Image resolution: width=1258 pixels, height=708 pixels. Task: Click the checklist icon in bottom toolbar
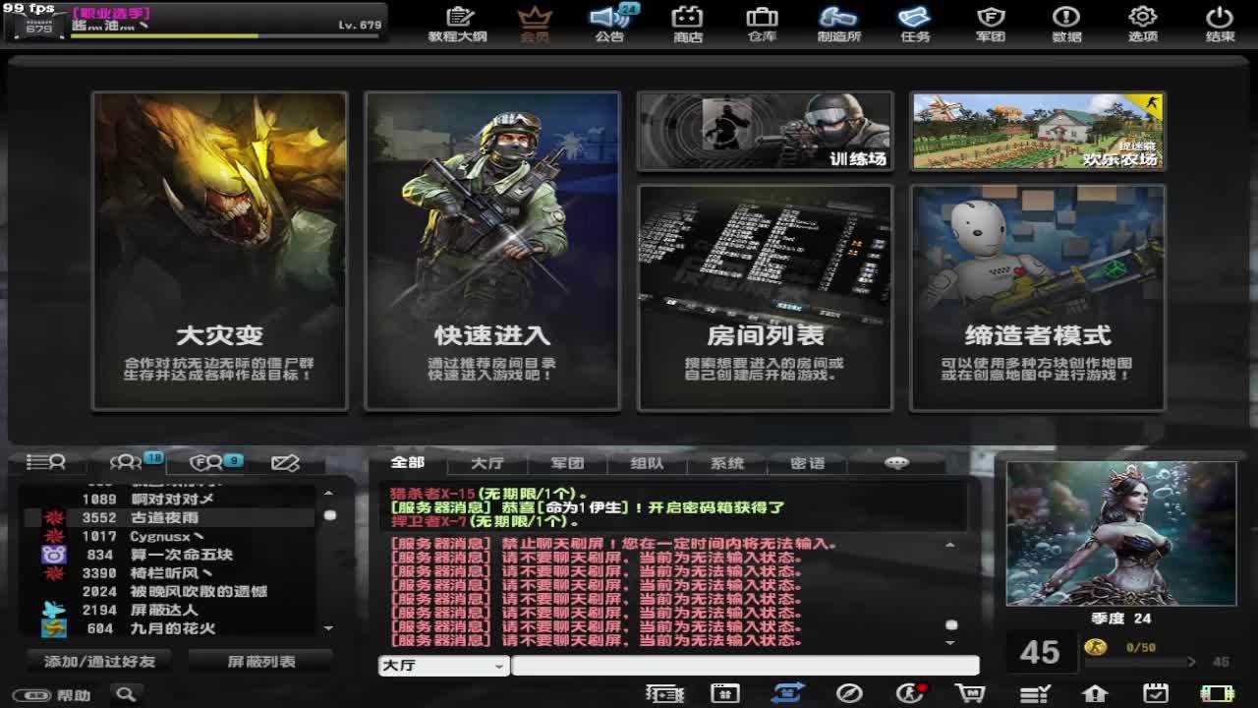coord(1035,694)
